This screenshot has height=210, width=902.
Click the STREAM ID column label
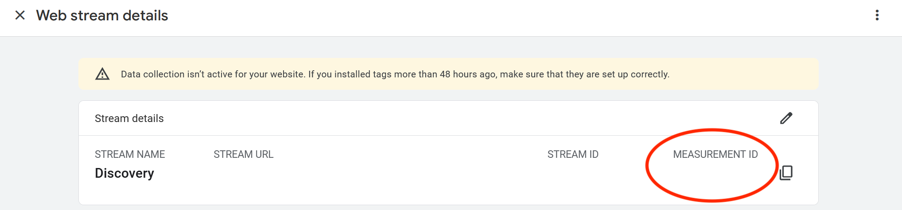tap(572, 154)
